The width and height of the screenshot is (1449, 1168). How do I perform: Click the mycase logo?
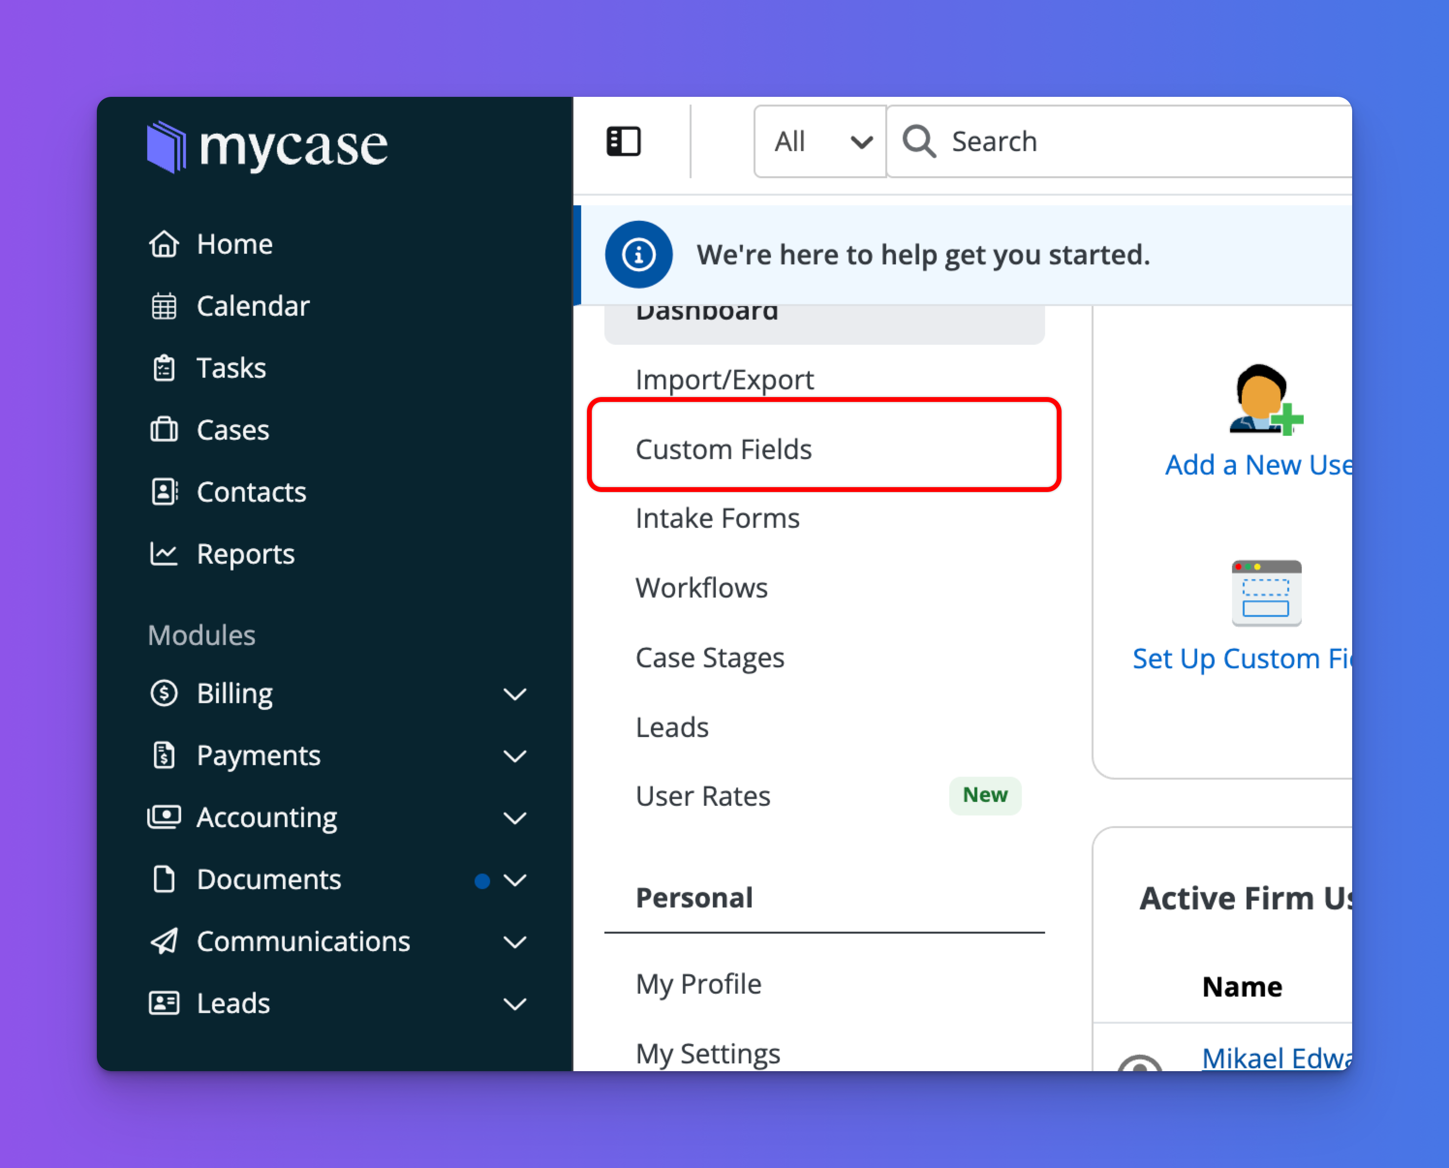[267, 146]
